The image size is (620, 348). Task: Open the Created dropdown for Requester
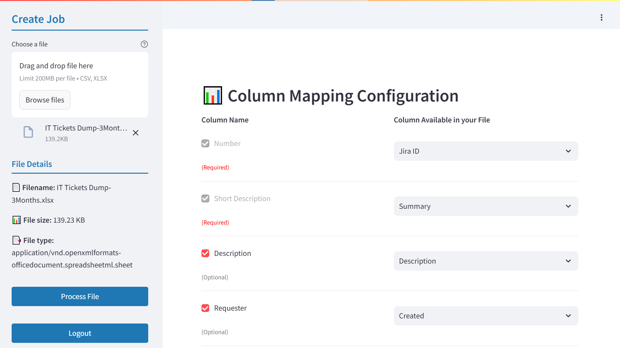[x=486, y=316]
